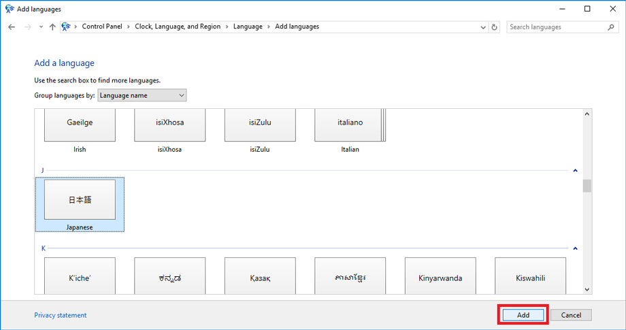Viewport: 626px width, 330px height.
Task: Click the Control Panel address bar icon
Action: tap(66, 27)
